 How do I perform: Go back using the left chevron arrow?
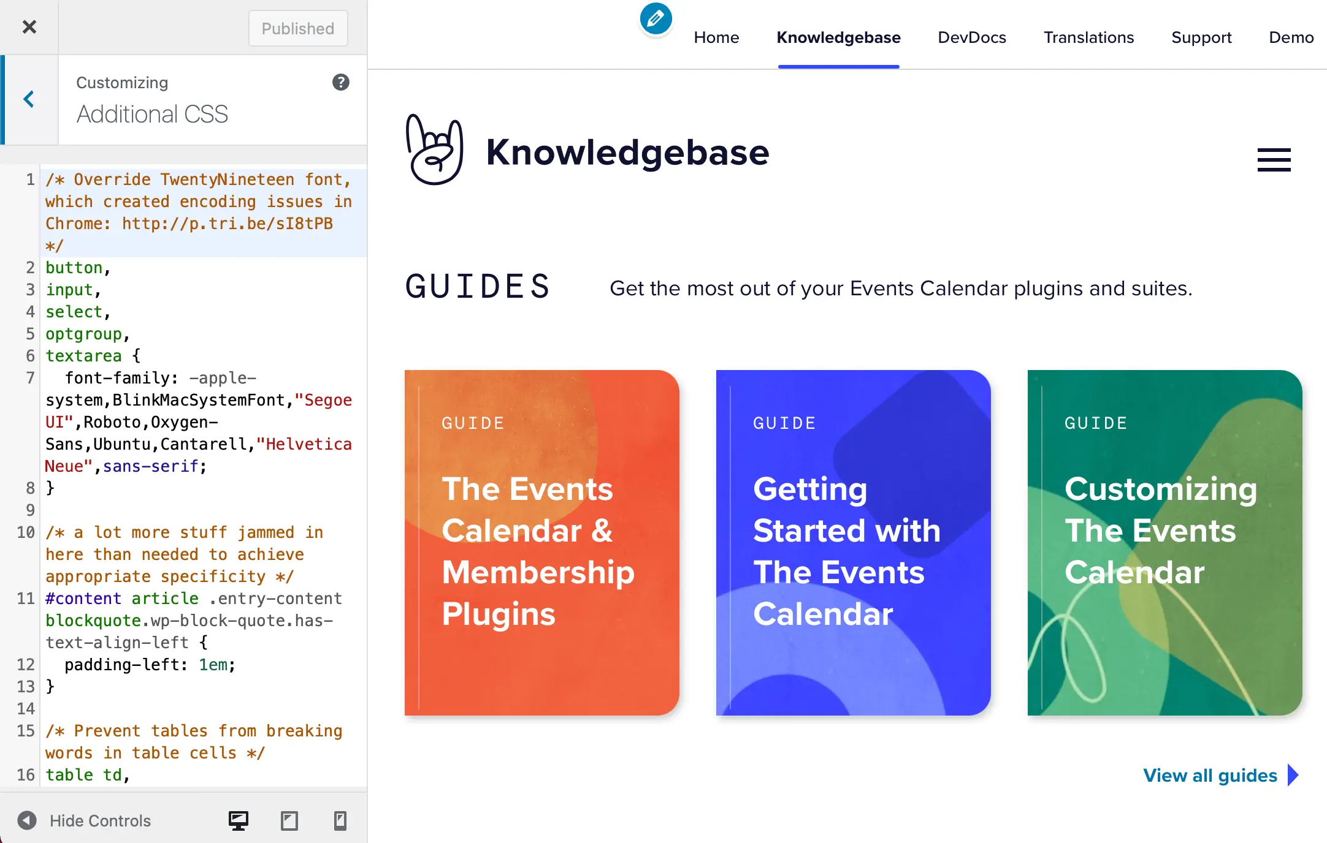tap(29, 99)
